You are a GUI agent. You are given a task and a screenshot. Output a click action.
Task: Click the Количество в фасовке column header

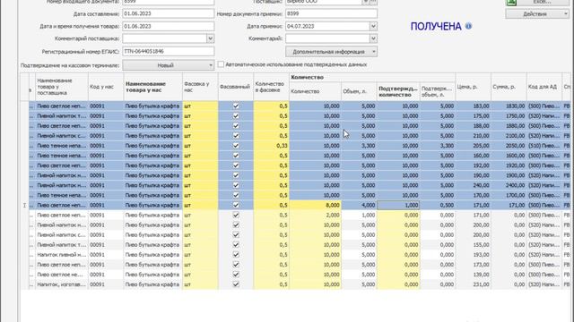(x=271, y=87)
